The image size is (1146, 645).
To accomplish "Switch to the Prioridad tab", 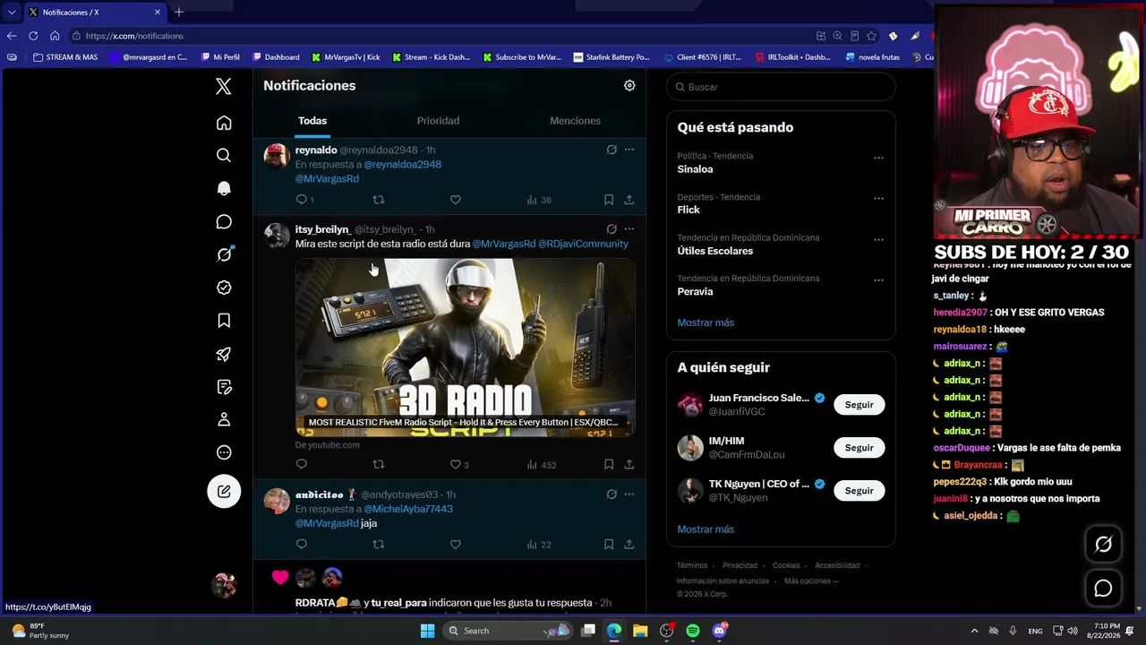I will point(438,121).
